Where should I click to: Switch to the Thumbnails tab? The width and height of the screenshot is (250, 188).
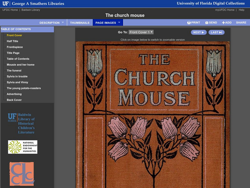tap(80, 23)
